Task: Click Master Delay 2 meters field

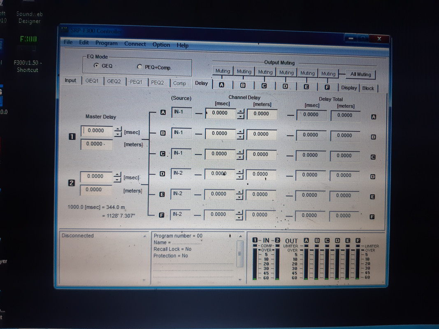Action: [x=96, y=190]
